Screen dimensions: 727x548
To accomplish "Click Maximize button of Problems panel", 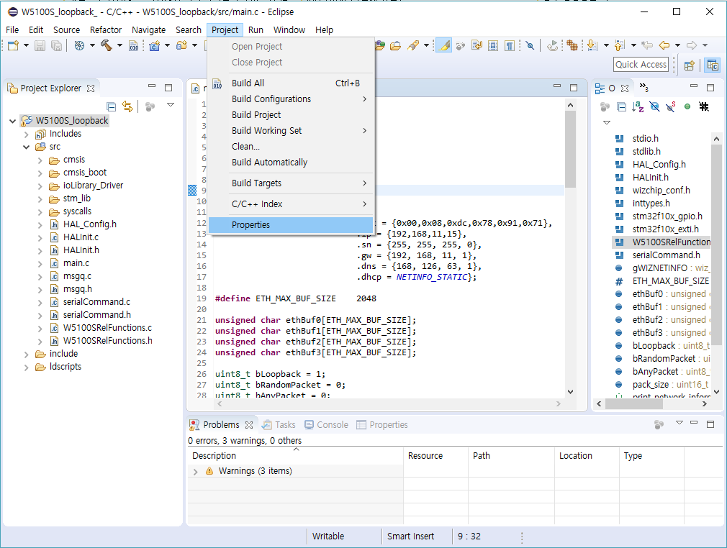I will (710, 424).
